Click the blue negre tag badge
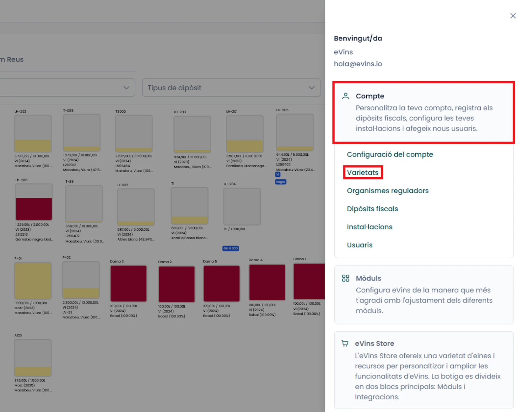This screenshot has height=412, width=518. [x=280, y=182]
